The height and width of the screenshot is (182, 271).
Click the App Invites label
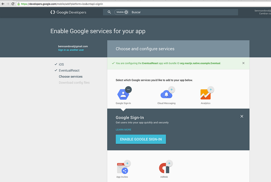(x=122, y=177)
